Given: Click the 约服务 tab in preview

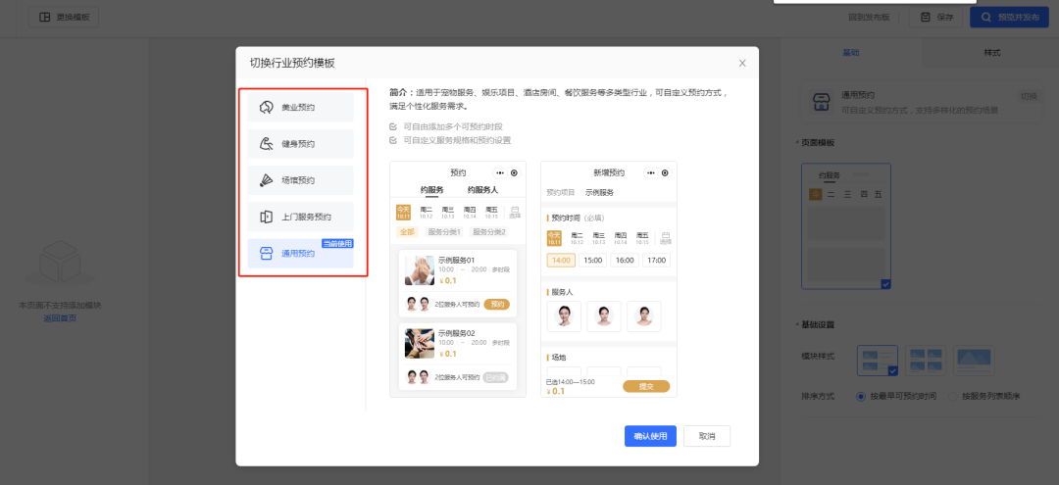Looking at the screenshot, I should click(431, 190).
